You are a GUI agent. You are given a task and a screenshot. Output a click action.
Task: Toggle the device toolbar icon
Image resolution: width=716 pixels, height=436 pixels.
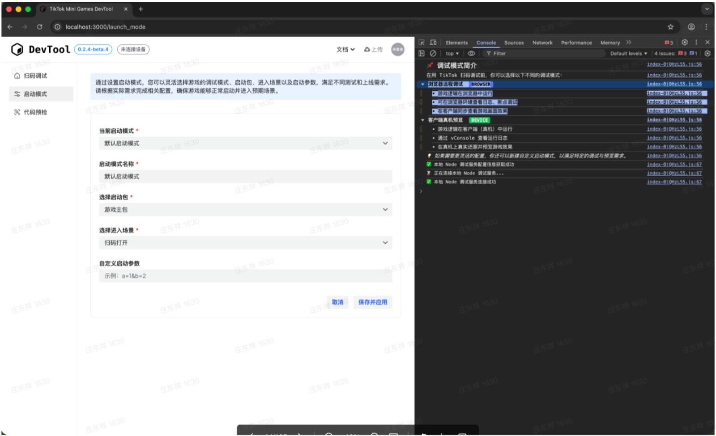click(433, 42)
